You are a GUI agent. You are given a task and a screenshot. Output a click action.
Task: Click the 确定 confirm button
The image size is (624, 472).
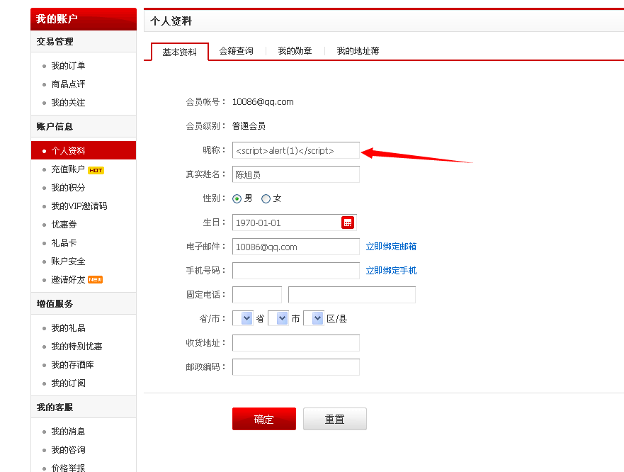pyautogui.click(x=264, y=419)
